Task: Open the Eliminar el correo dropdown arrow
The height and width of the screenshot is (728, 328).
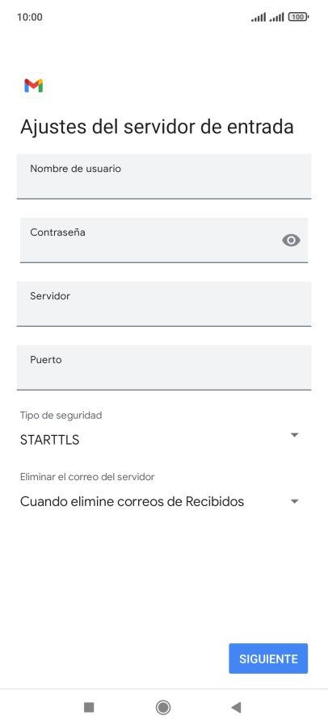Action: 294,501
